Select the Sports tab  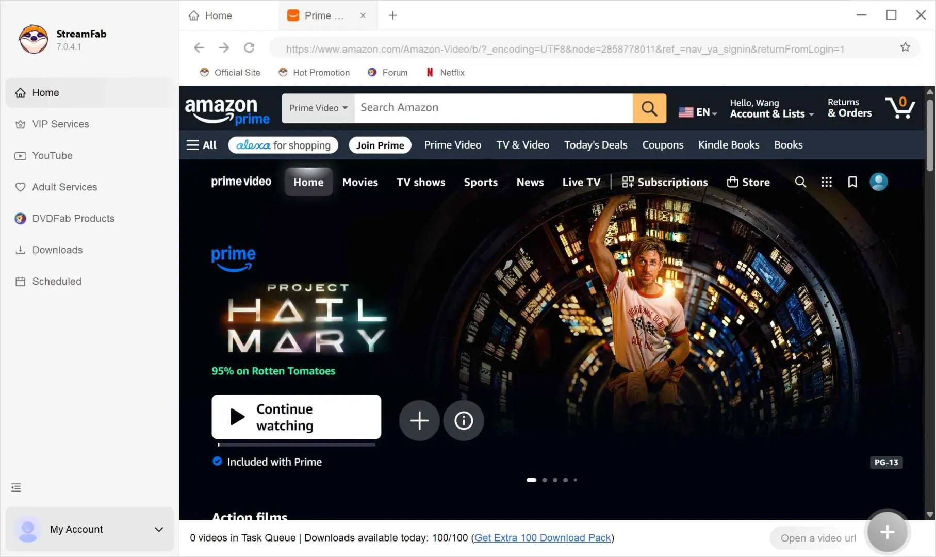(x=481, y=182)
